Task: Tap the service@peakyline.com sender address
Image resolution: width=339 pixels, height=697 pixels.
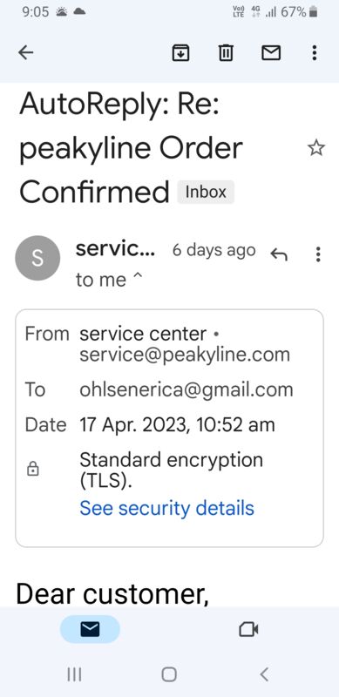Action: [185, 355]
